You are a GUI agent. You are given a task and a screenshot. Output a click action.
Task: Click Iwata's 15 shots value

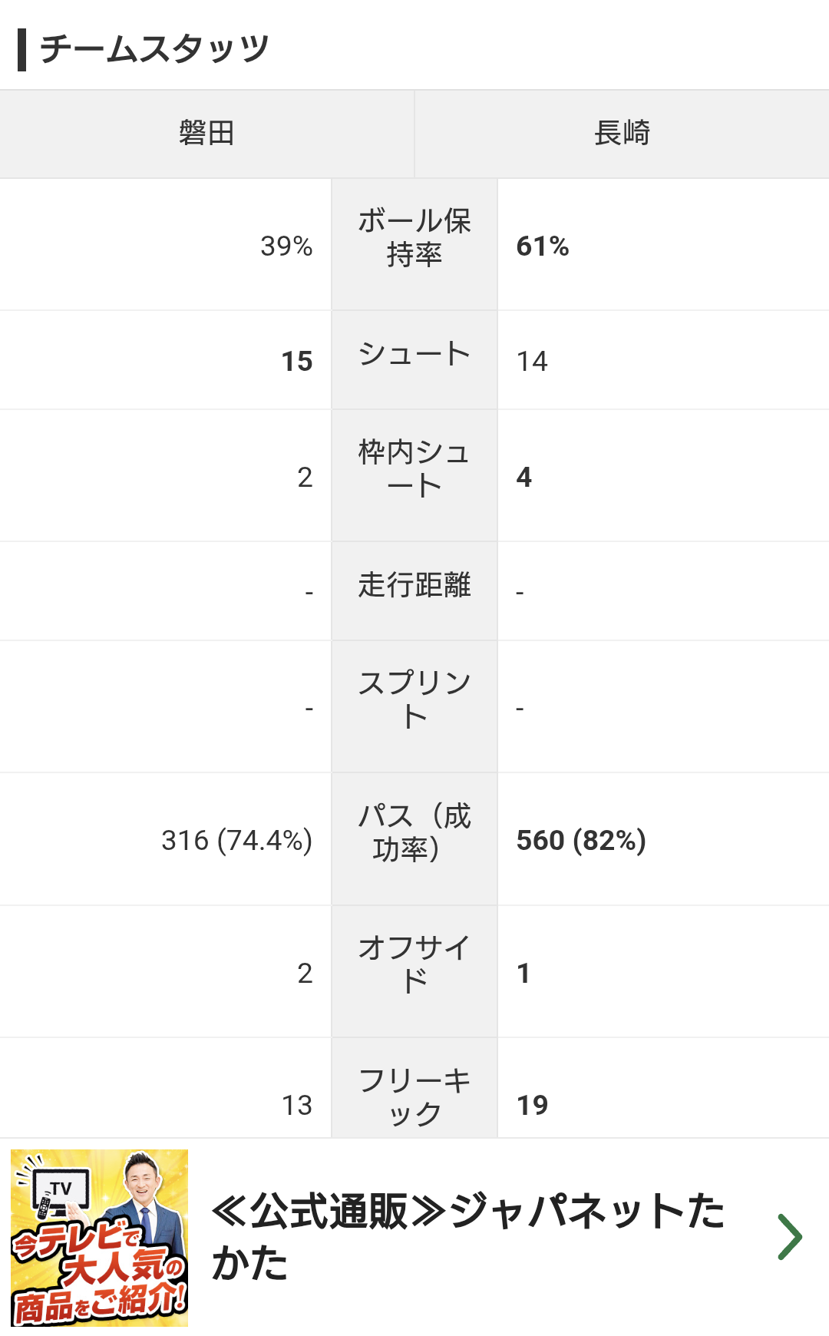click(x=297, y=362)
